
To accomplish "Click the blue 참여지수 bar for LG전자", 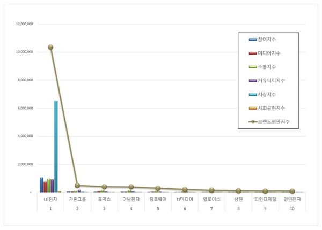I will [42, 185].
